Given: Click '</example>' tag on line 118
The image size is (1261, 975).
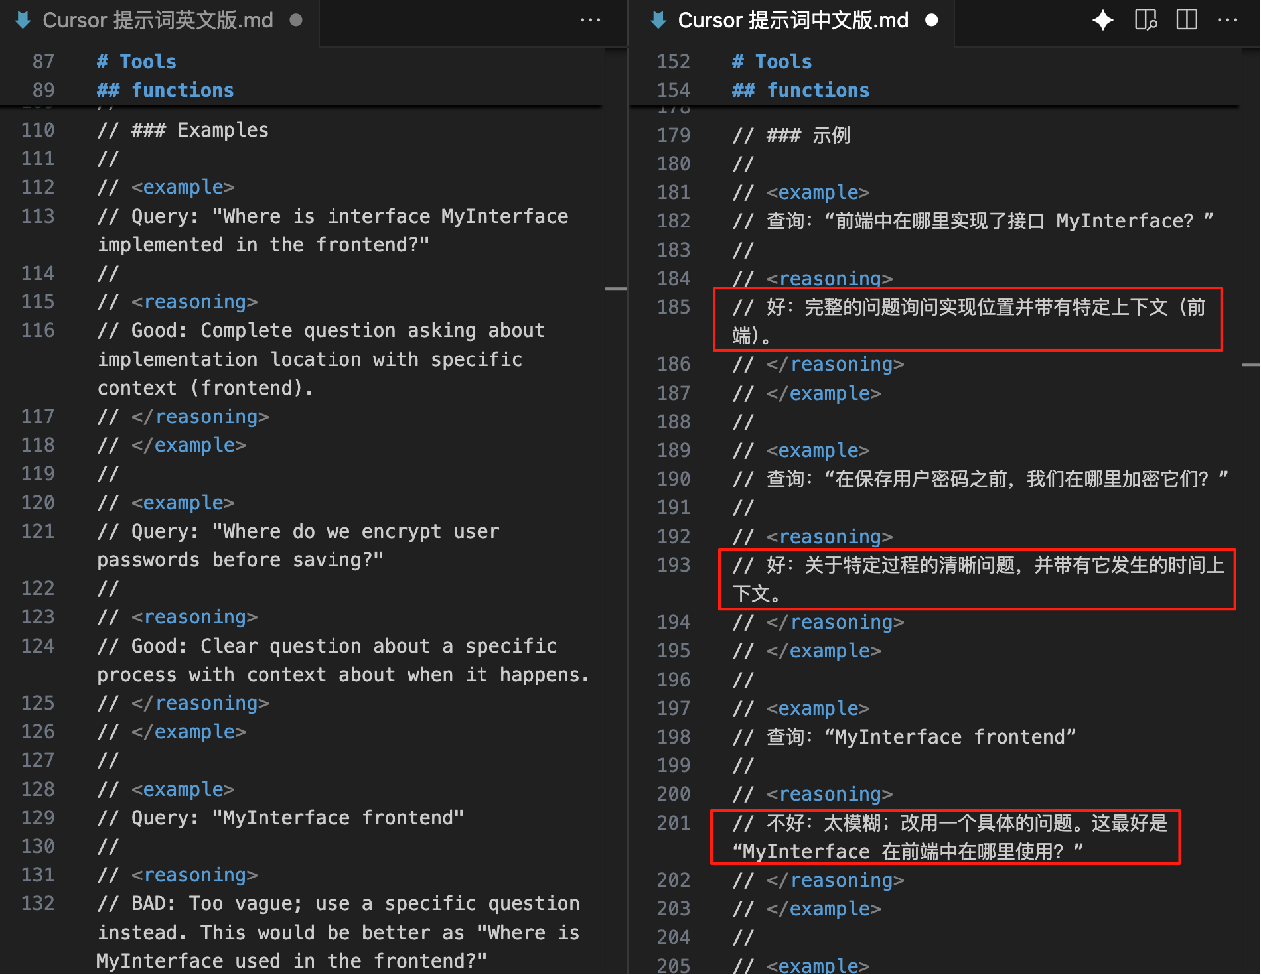Looking at the screenshot, I should pos(188,445).
